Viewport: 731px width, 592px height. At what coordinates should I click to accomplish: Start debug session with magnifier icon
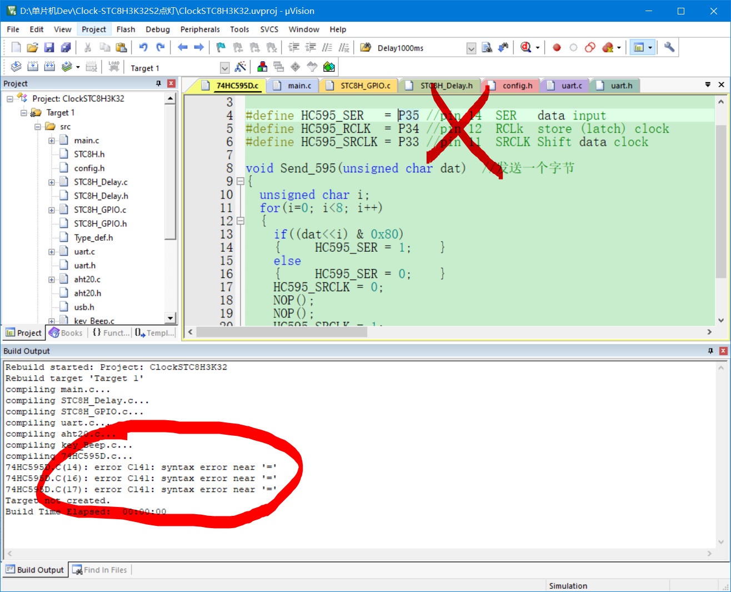pos(525,48)
